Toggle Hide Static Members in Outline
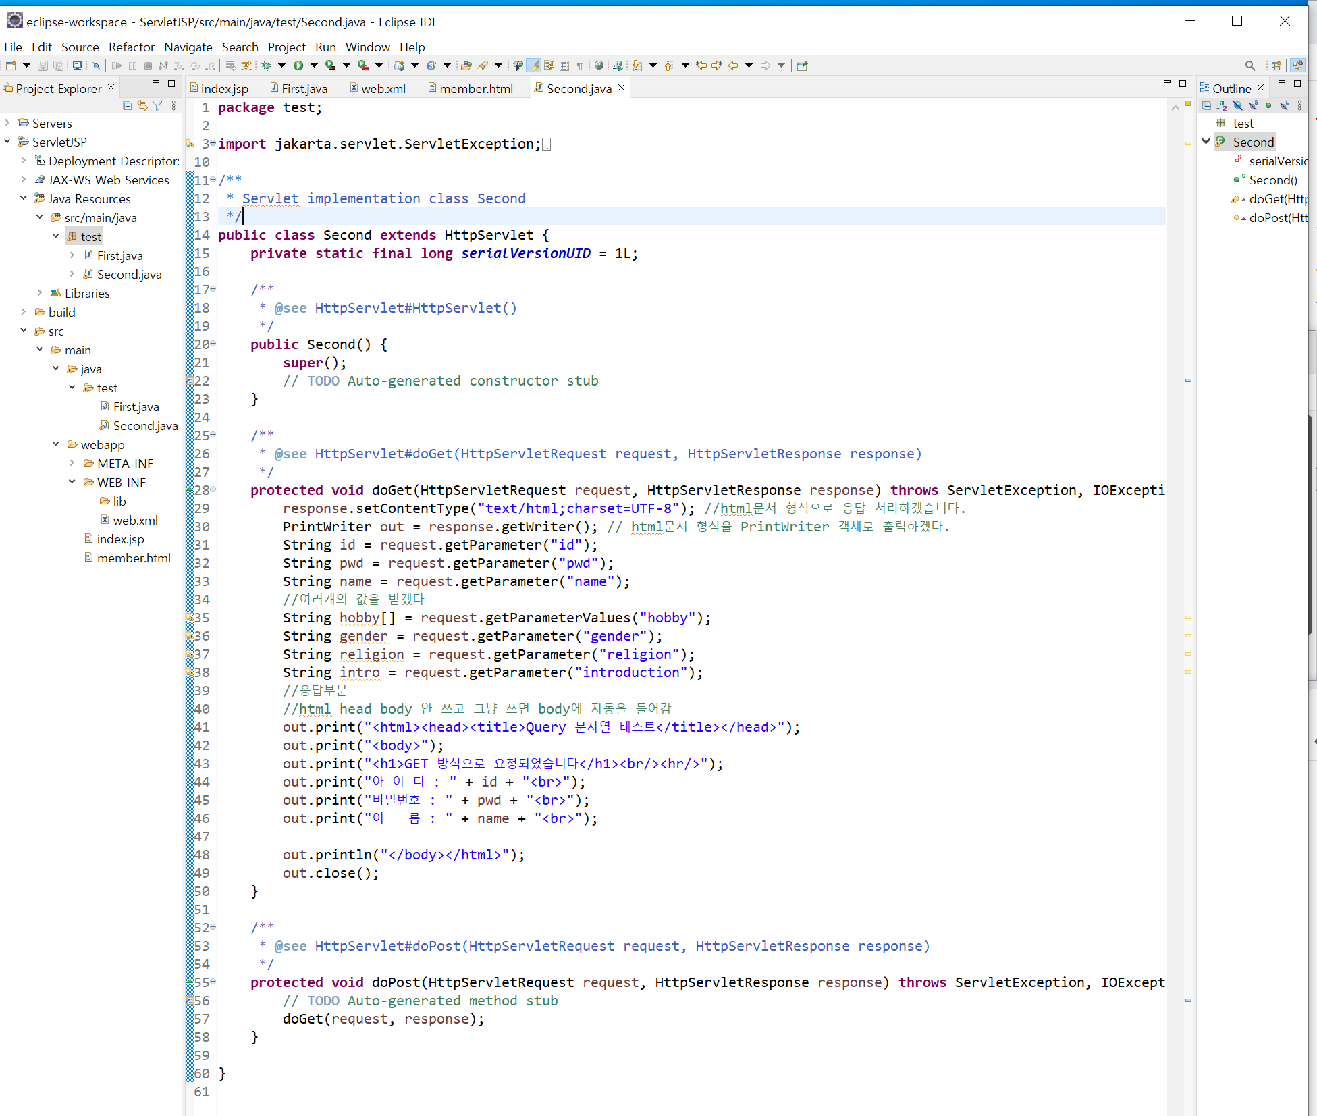1317x1116 pixels. 1253,105
